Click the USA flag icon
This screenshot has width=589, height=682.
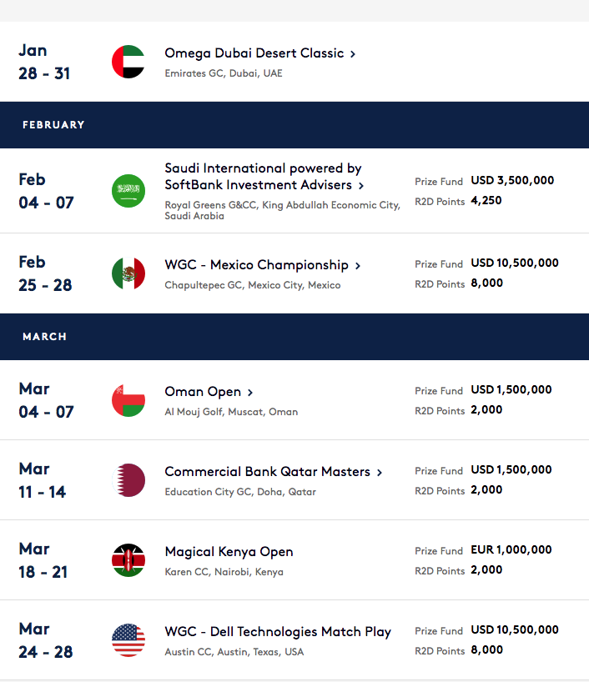[128, 640]
